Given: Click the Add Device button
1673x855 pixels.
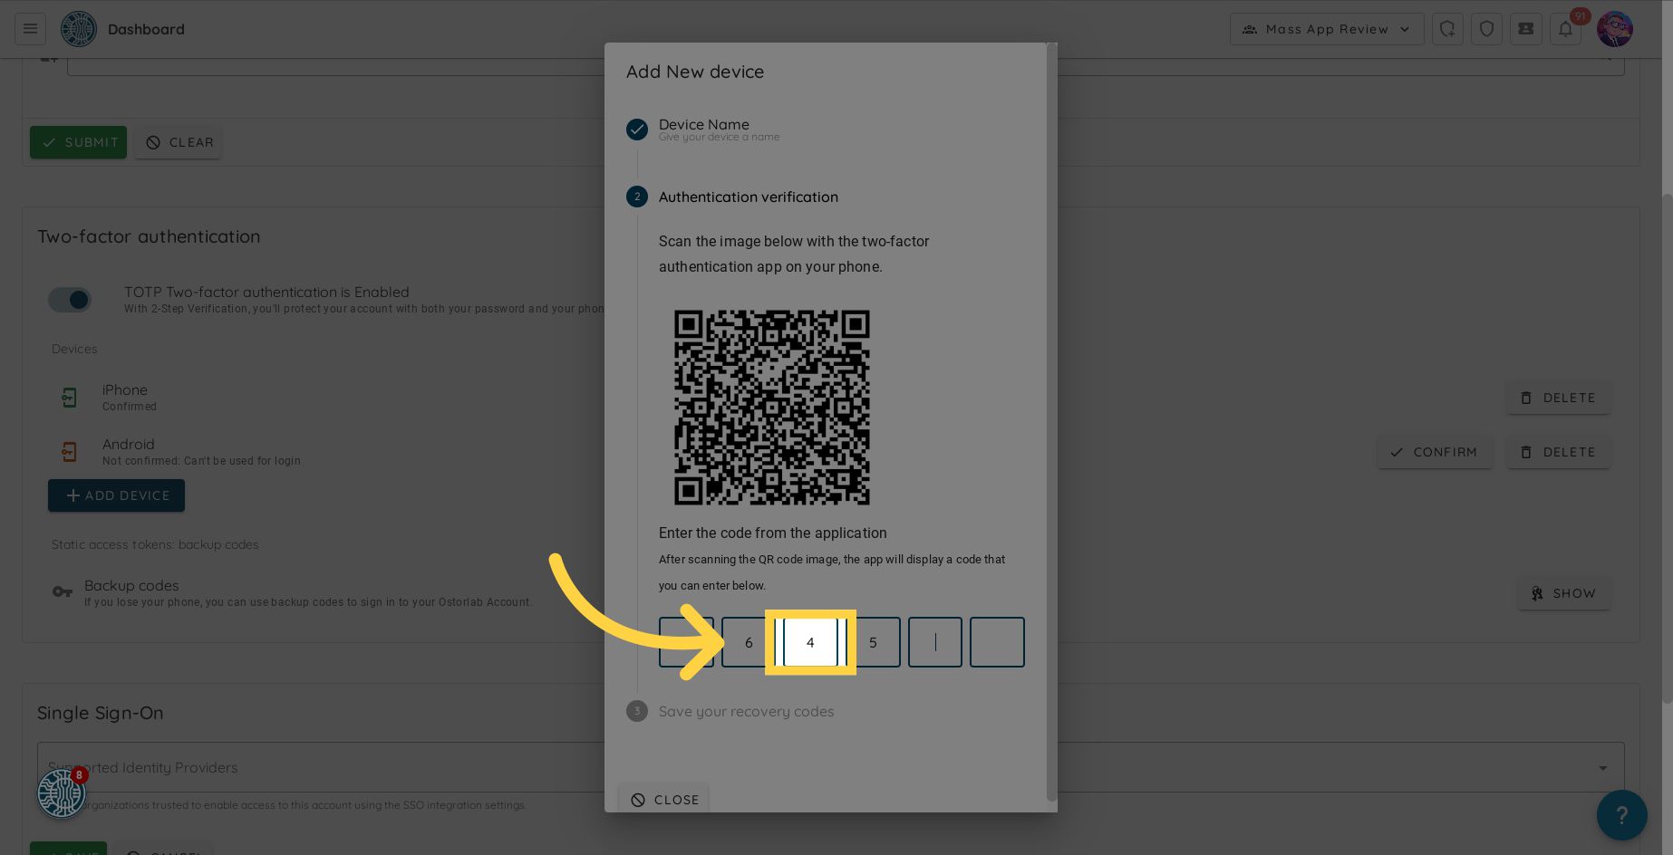Looking at the screenshot, I should point(116,495).
